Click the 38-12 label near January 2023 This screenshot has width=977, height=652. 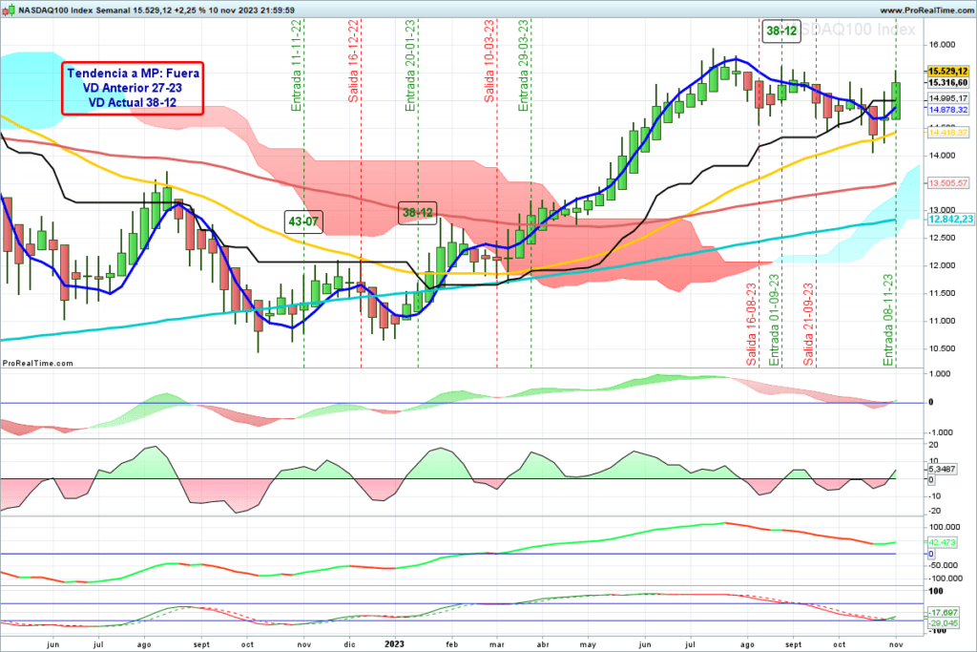pyautogui.click(x=418, y=213)
